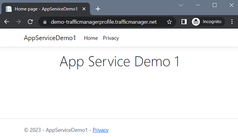Click the tab's page favicon

8,9
